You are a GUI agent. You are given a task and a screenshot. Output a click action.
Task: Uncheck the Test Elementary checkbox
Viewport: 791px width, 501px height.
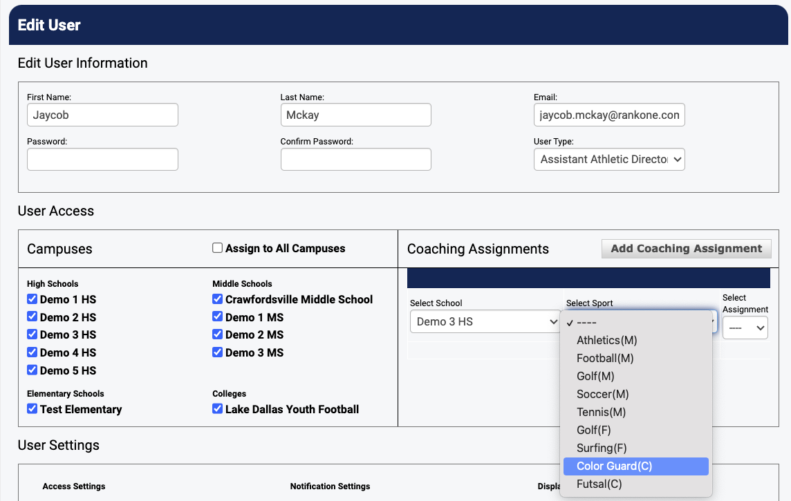point(32,409)
